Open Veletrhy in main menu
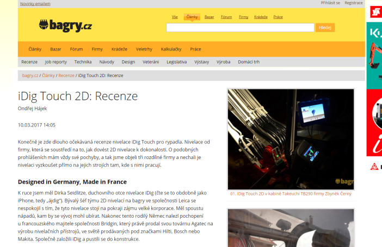 (144, 49)
